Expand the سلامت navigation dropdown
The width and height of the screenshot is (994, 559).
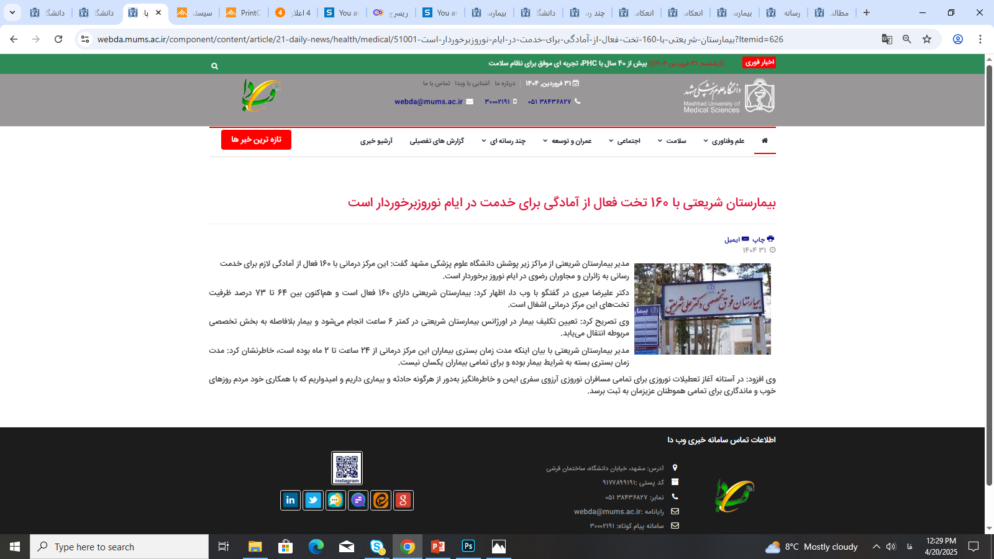coord(672,141)
